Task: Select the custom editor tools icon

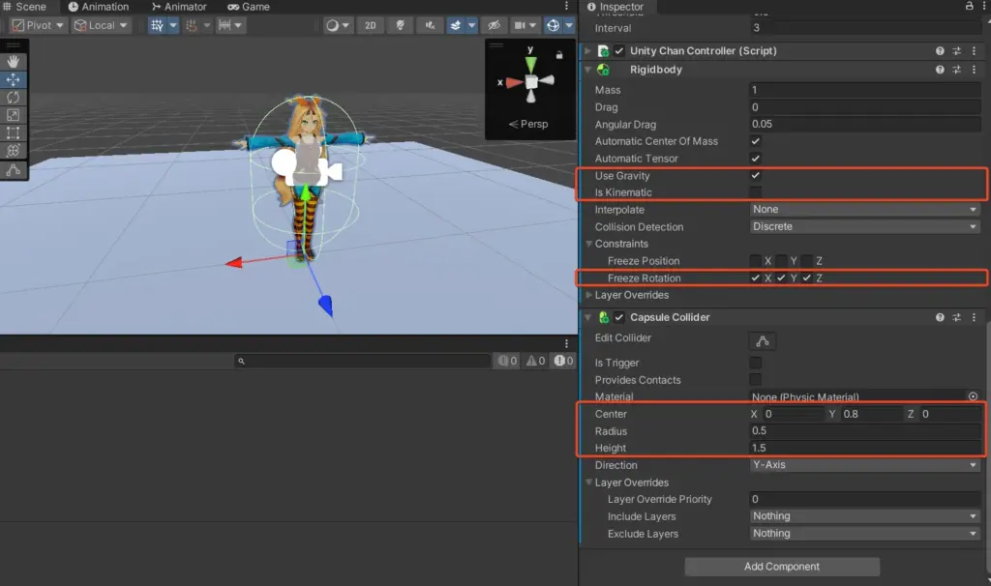Action: coord(14,170)
